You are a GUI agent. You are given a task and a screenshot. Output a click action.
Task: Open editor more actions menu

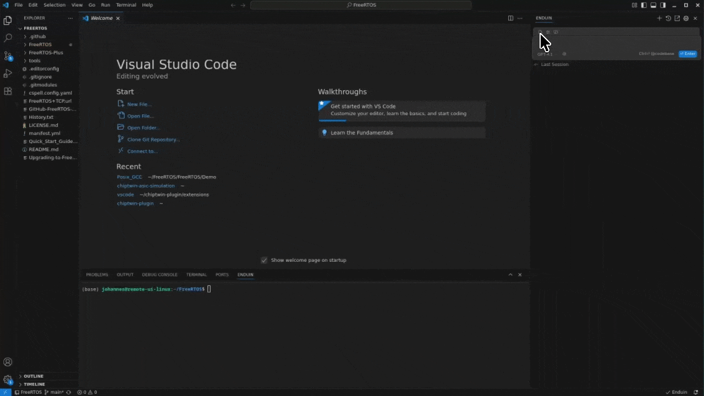(520, 18)
